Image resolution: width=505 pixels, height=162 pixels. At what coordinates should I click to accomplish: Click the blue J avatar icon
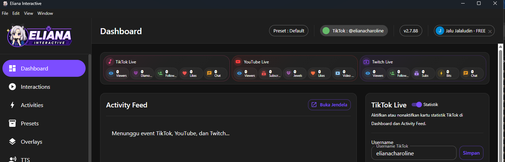pyautogui.click(x=440, y=31)
